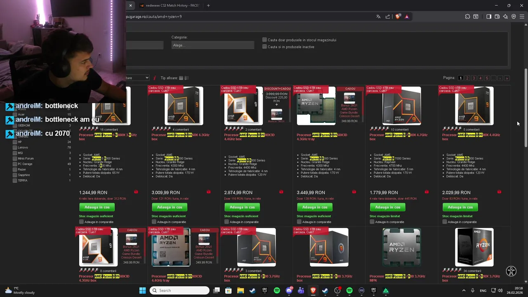Open Microsoft Store taskbar icon
528x297 pixels.
(x=229, y=290)
